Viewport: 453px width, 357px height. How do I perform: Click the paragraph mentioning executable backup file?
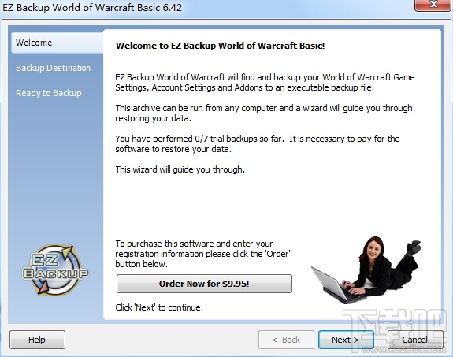coord(265,83)
